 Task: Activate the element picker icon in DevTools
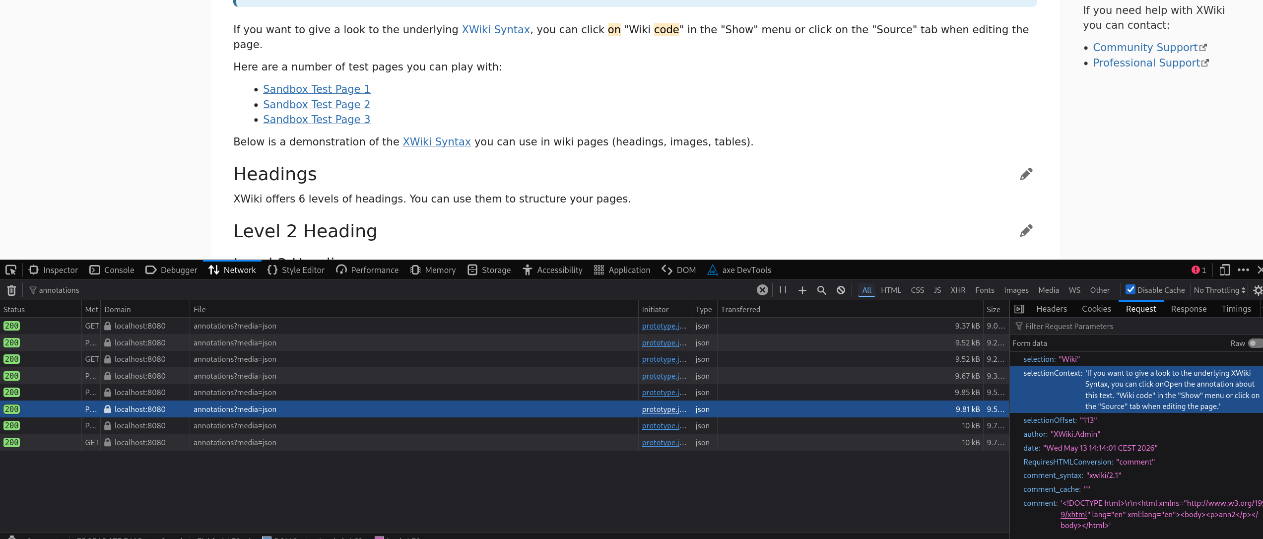(11, 270)
